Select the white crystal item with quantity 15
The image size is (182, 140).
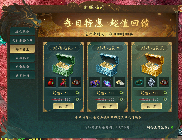[151, 82]
